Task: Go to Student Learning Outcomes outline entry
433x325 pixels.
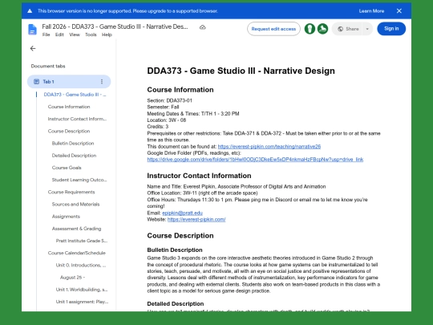Action: click(x=79, y=180)
